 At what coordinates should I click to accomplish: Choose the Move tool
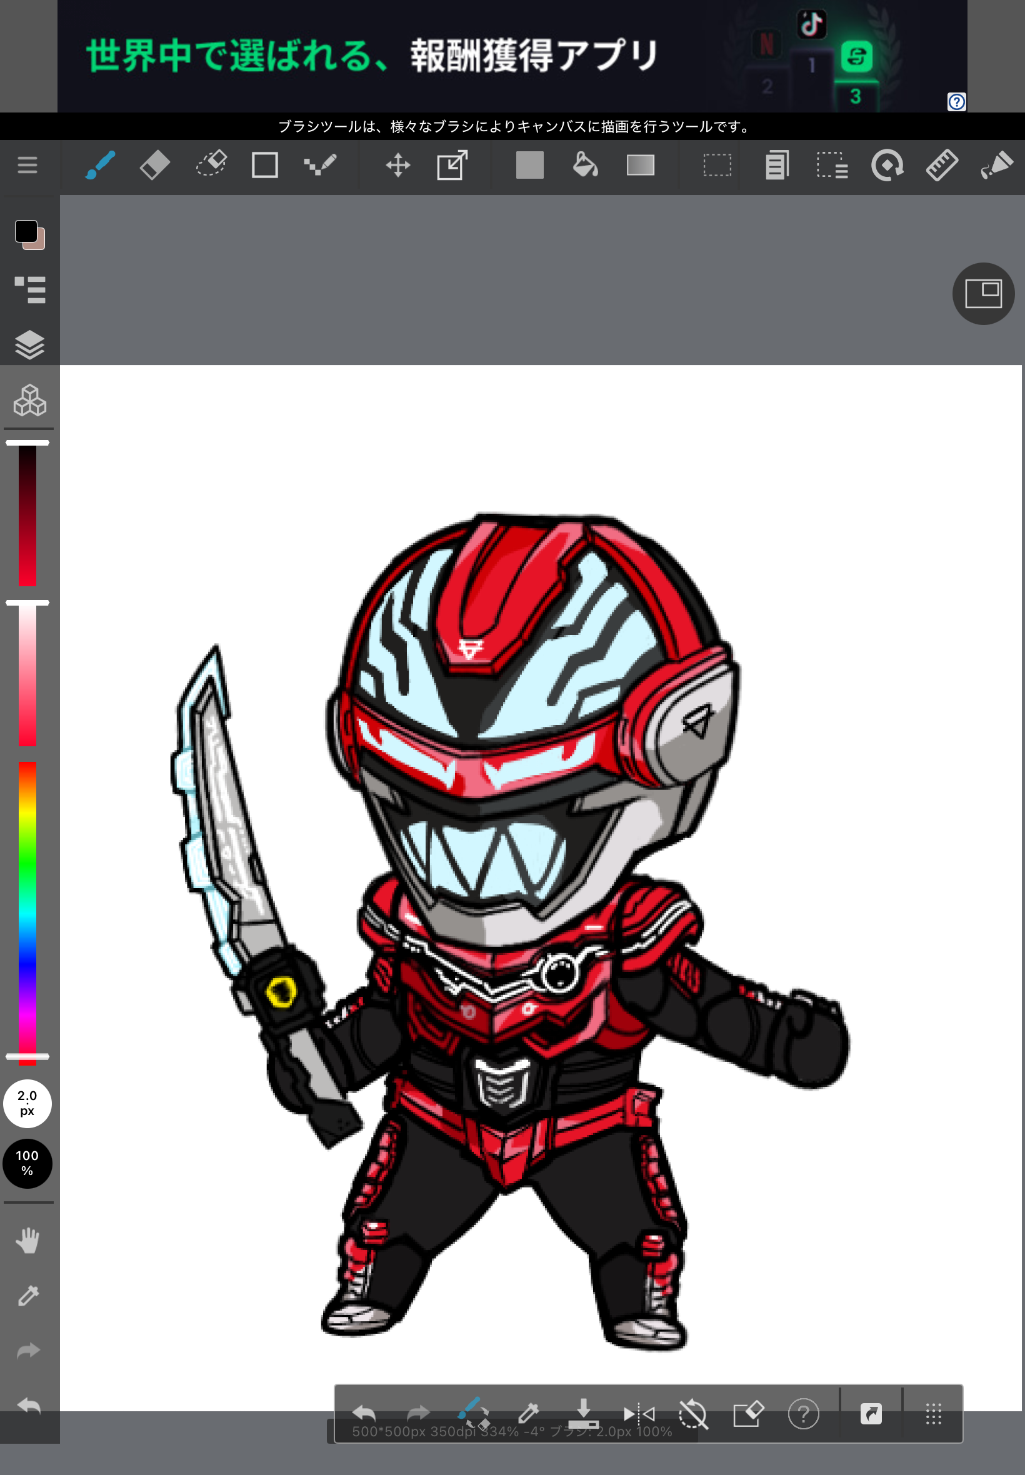point(397,166)
